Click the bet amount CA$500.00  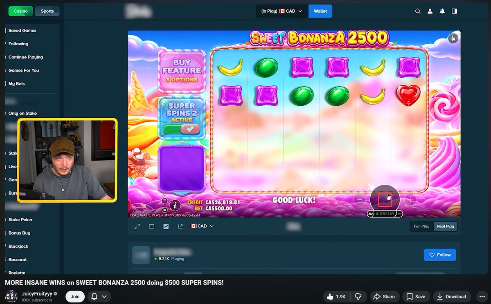click(x=218, y=208)
